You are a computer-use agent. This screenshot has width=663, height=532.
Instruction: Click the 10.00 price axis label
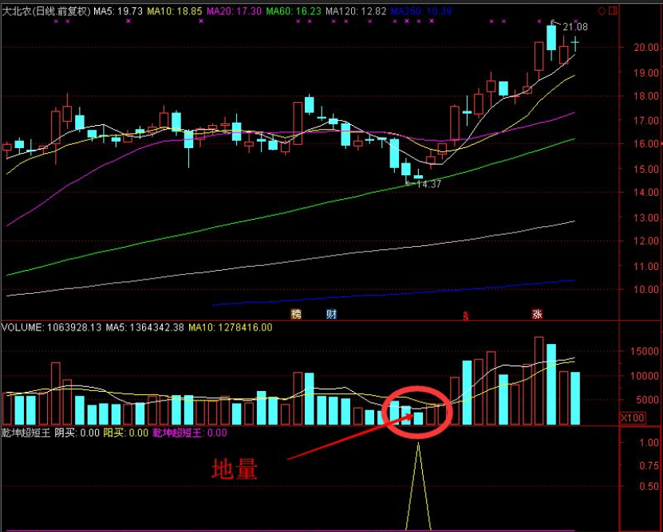646,289
